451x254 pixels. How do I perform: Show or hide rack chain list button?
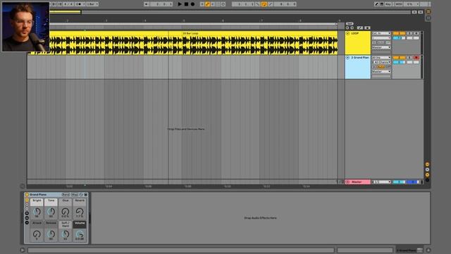[27, 218]
